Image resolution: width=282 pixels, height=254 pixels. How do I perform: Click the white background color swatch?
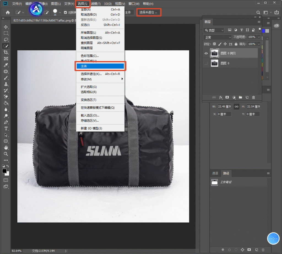pos(8,174)
